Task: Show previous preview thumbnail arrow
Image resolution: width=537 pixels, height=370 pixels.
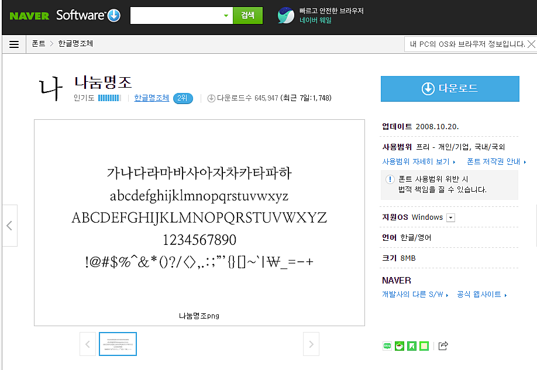Action: click(x=88, y=344)
